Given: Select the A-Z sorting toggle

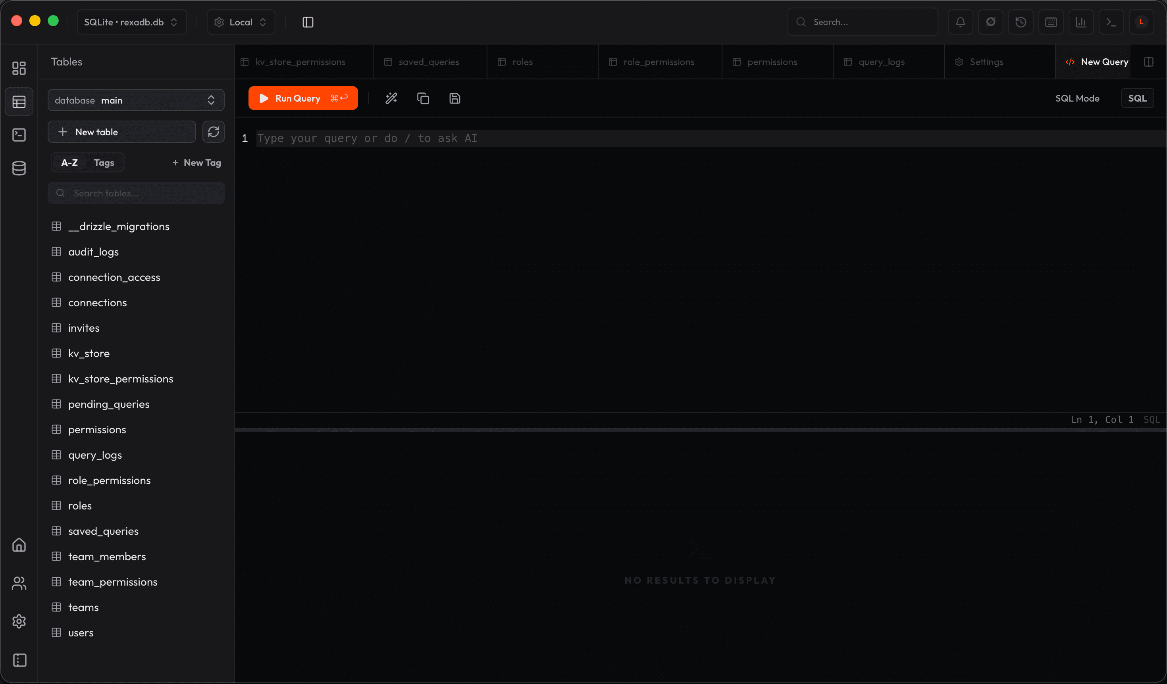Looking at the screenshot, I should [69, 163].
